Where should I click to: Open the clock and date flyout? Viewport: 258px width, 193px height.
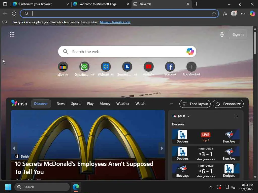coord(246,187)
